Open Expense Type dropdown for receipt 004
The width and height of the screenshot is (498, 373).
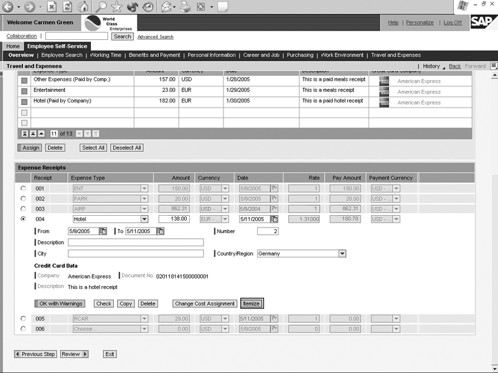click(144, 219)
